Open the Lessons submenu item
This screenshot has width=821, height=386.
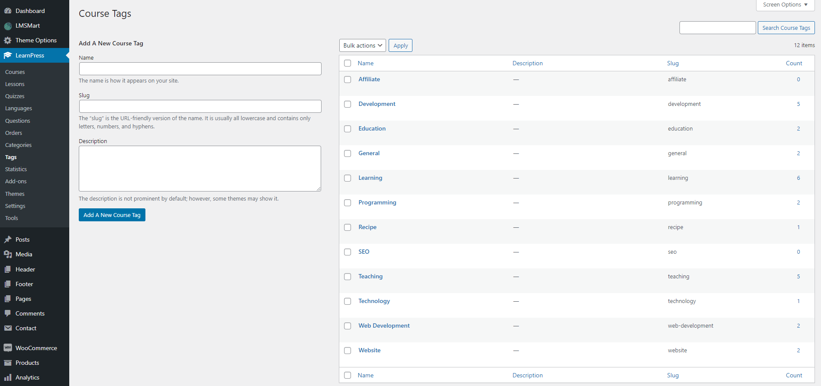tap(15, 84)
